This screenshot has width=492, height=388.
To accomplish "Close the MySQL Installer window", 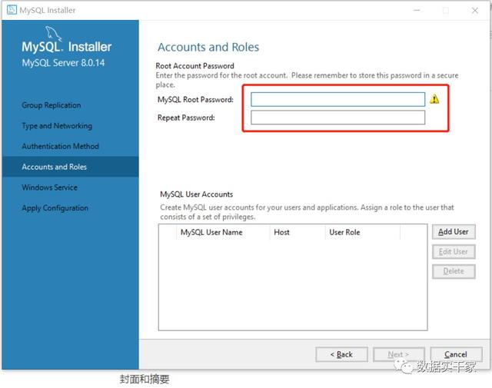I will click(x=475, y=10).
